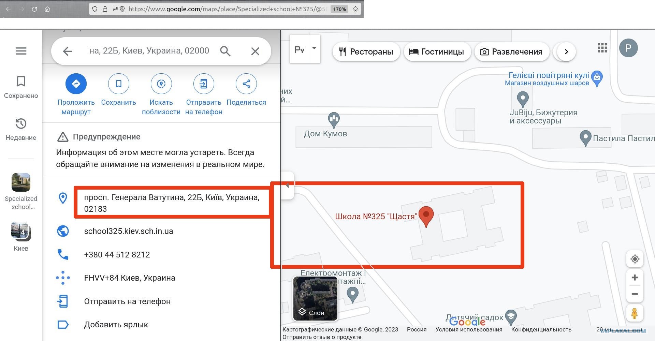Reload the page in browser toolbar
Image resolution: width=655 pixels, height=341 pixels.
(34, 9)
